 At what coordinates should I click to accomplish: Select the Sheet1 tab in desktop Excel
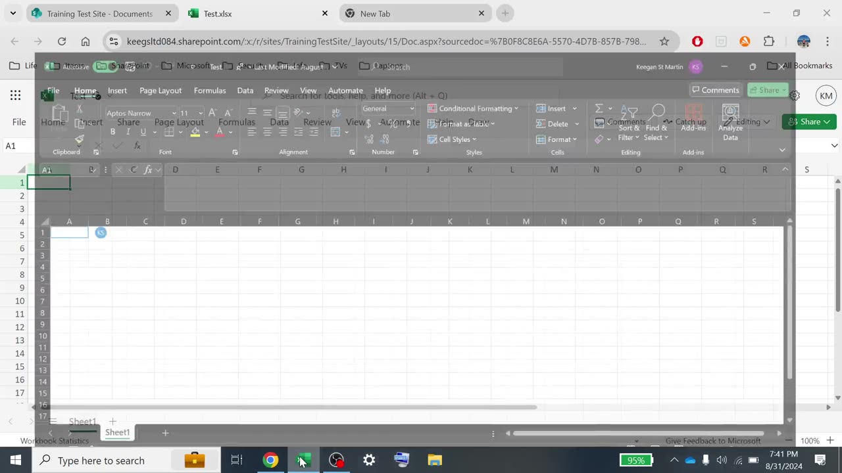pos(117,432)
